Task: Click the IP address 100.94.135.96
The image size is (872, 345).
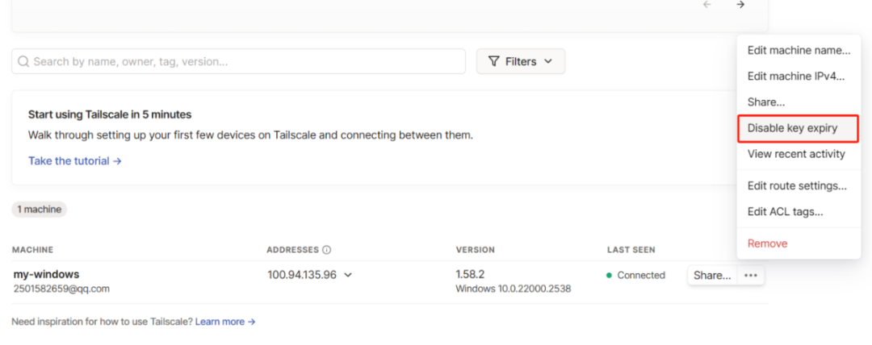Action: click(x=302, y=274)
